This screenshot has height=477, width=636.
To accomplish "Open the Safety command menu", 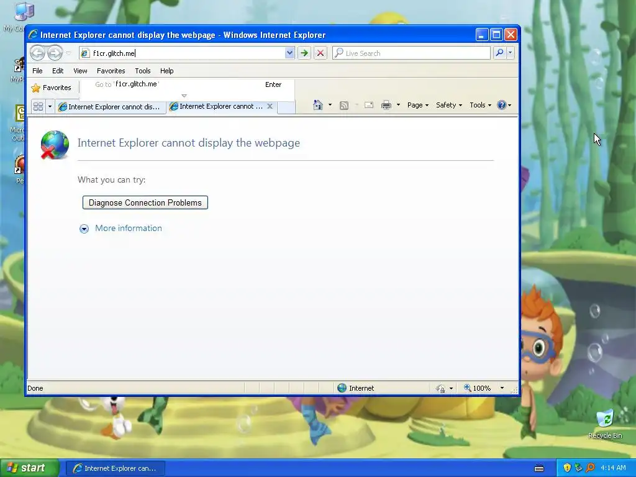I will 448,105.
